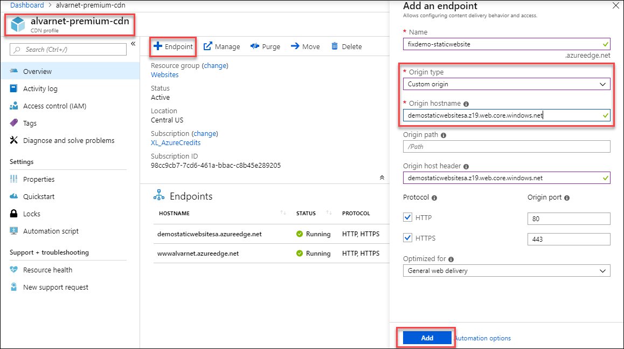Screen dimensions: 624x349
Task: Click the Purge toolbar command
Action: [x=265, y=46]
